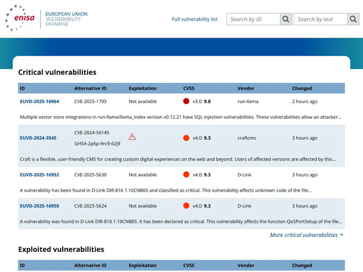Click D-Link vendor in EUVD-2025-16950 row

244,206
